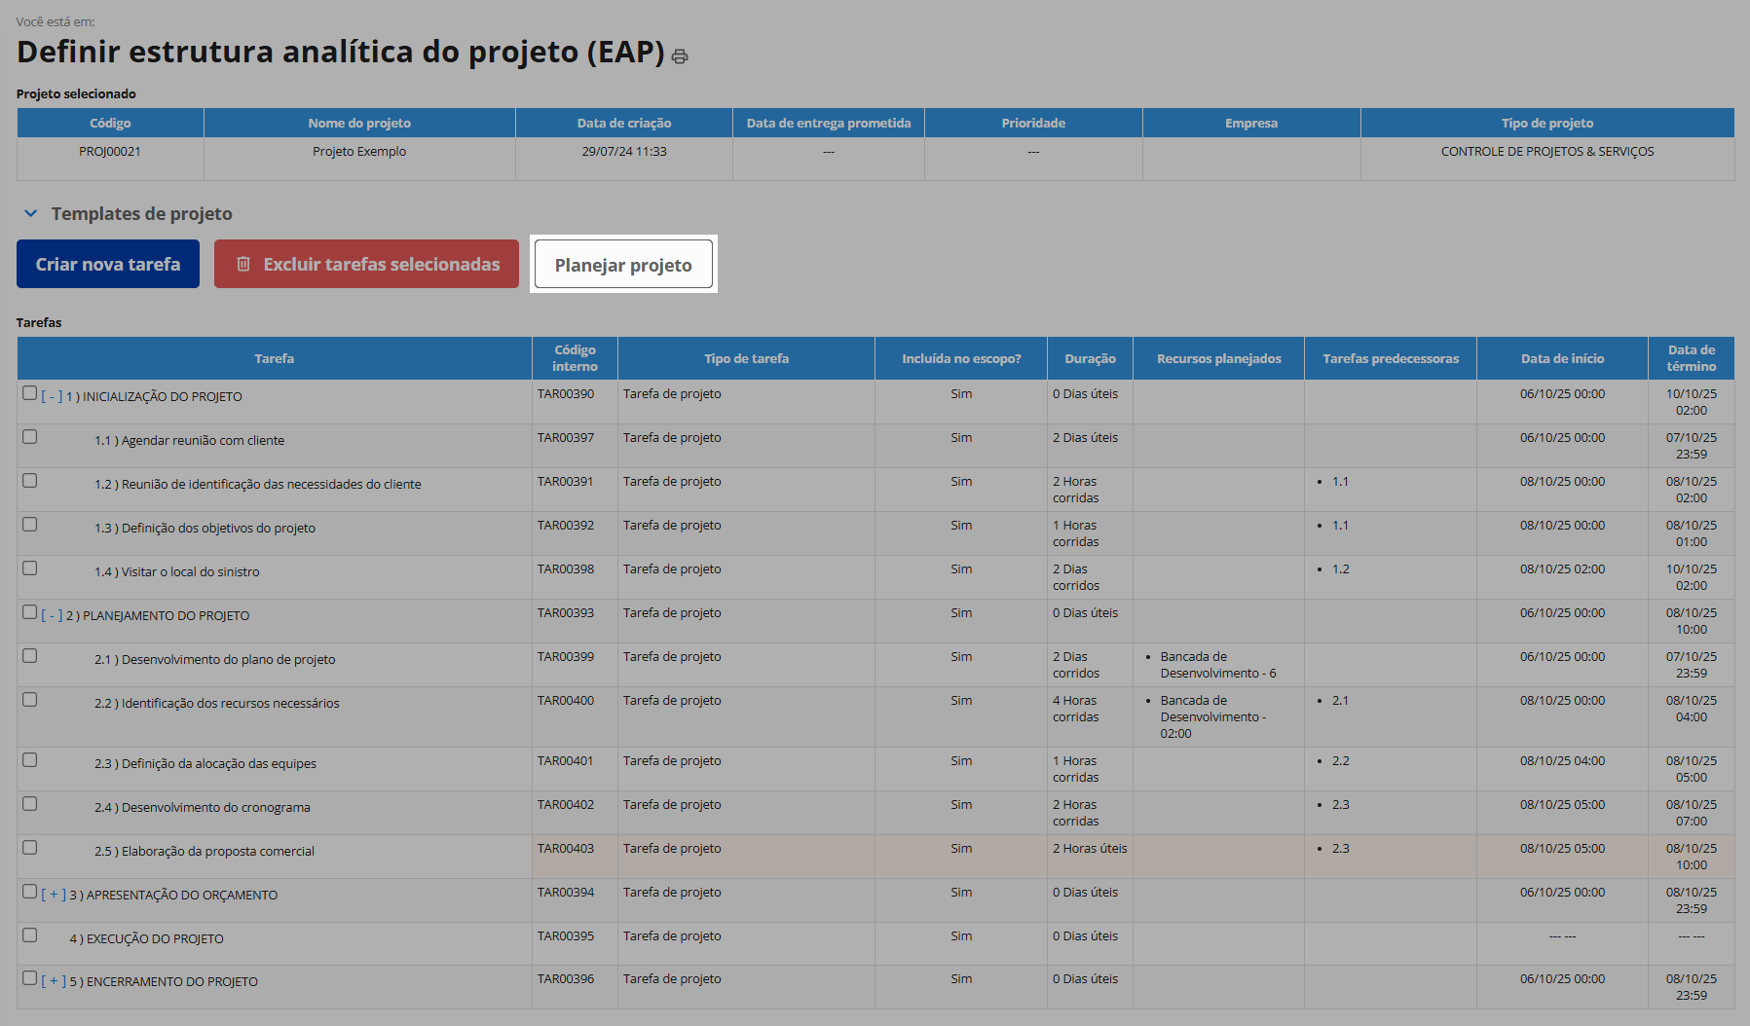Collapse the PLANEJAMENTO DO PROJETO task group

52,616
